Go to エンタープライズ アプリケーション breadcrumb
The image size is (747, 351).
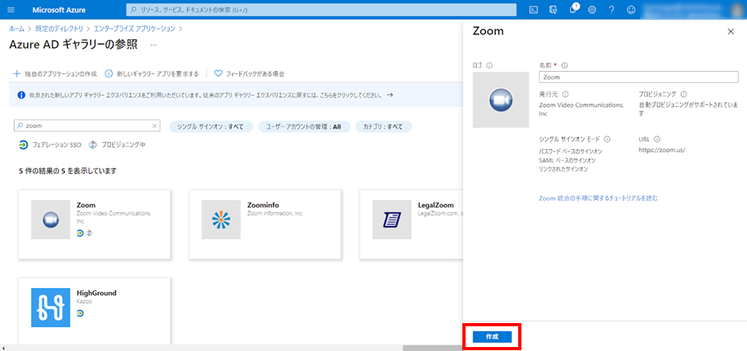pos(135,29)
